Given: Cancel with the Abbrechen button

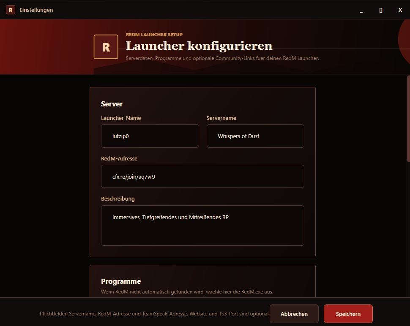Looking at the screenshot, I should [294, 314].
